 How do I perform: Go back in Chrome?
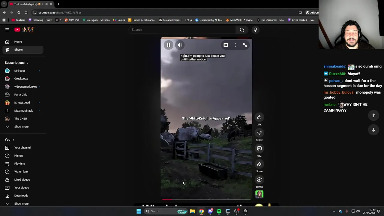pos(4,13)
